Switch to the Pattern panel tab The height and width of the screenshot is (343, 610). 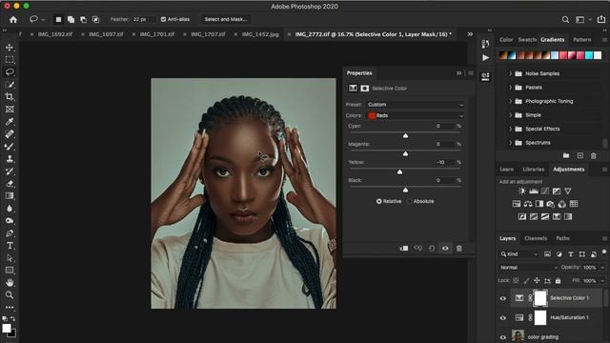tap(582, 40)
